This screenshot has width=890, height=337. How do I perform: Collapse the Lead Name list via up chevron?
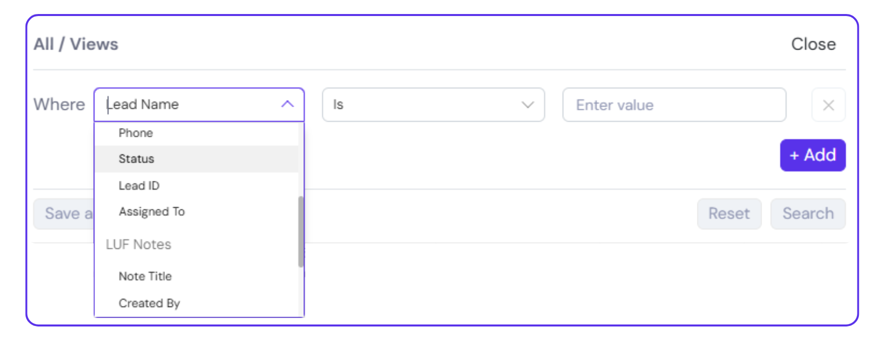(x=287, y=104)
